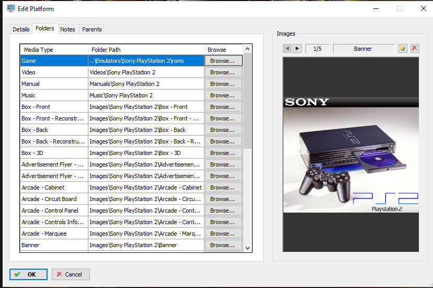Click the 1/5 image counter field
The image size is (433, 288).
click(317, 49)
